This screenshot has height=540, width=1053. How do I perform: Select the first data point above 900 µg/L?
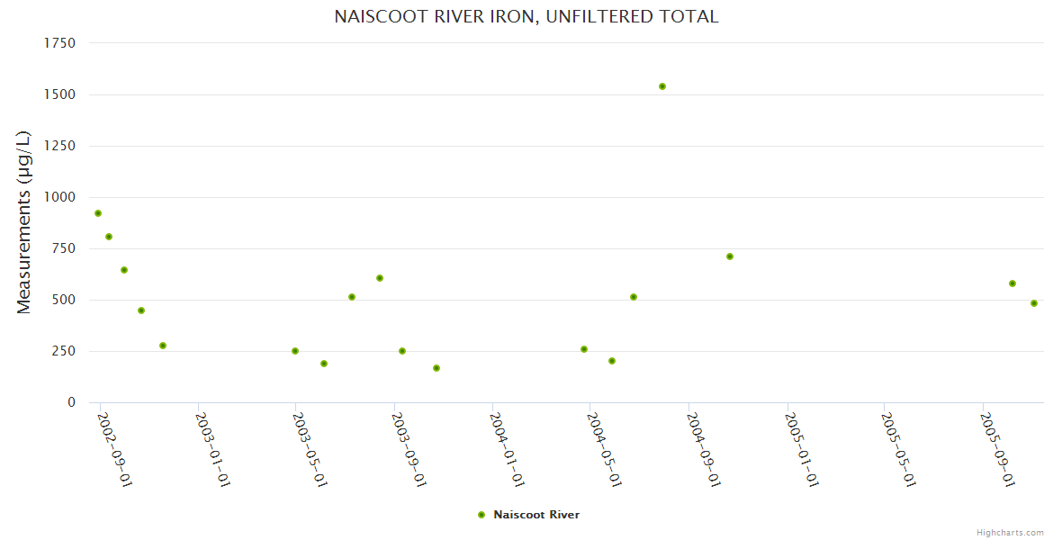(98, 213)
